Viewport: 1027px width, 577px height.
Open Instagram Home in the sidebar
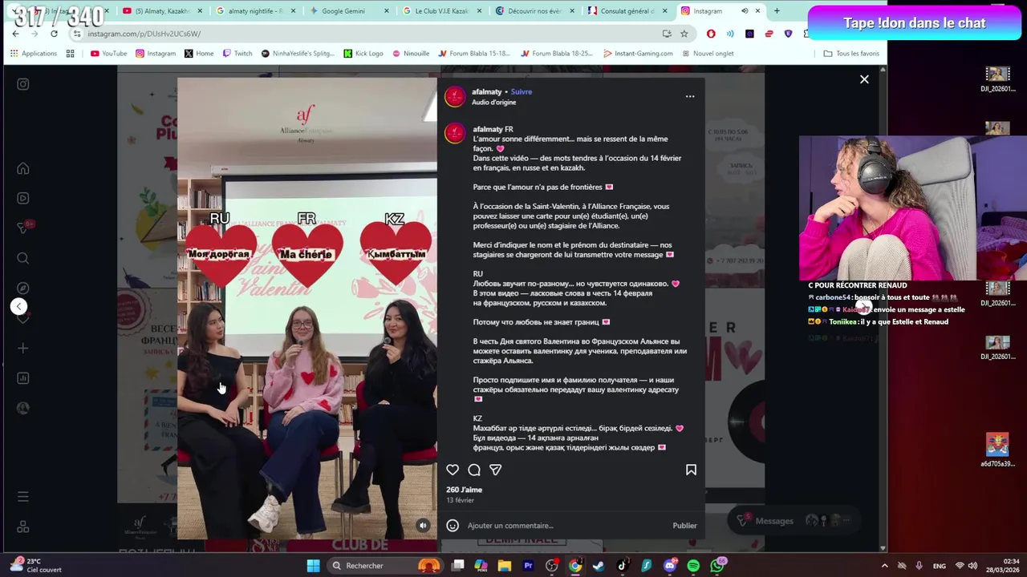point(23,168)
